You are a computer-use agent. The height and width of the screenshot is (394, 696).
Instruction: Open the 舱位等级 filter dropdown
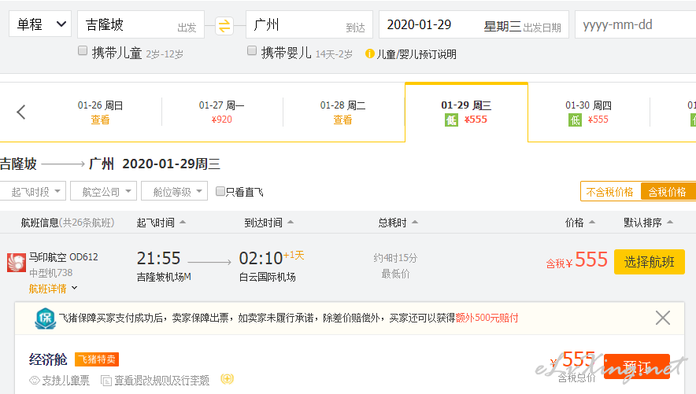175,191
